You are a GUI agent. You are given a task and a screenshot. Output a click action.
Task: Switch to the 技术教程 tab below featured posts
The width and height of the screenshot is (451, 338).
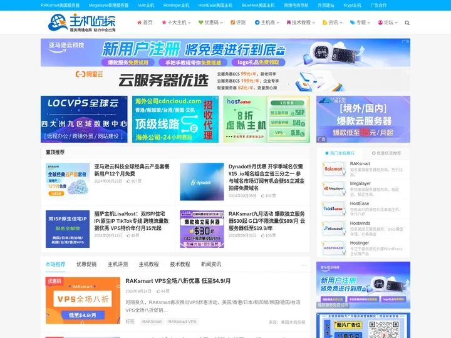pyautogui.click(x=180, y=264)
